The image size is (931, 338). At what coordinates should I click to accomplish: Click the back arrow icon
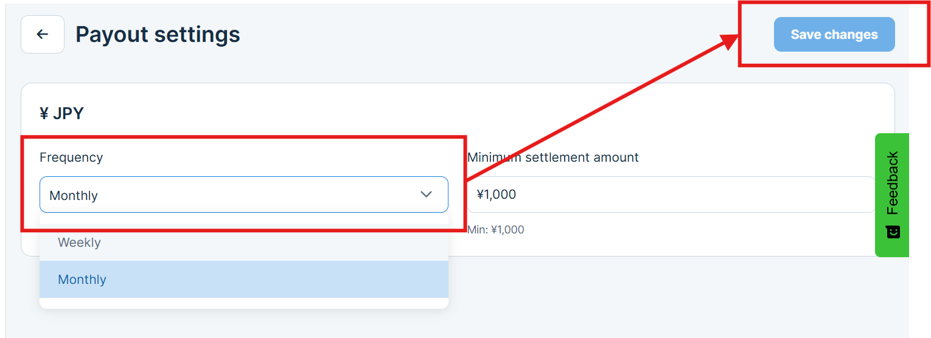(42, 35)
